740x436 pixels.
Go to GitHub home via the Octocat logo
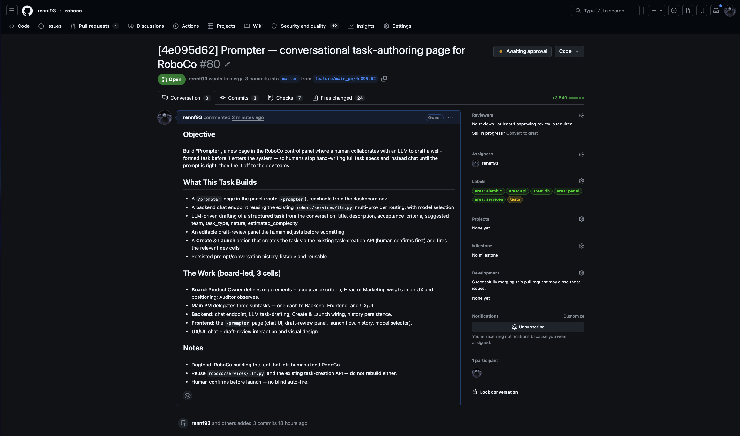point(27,11)
